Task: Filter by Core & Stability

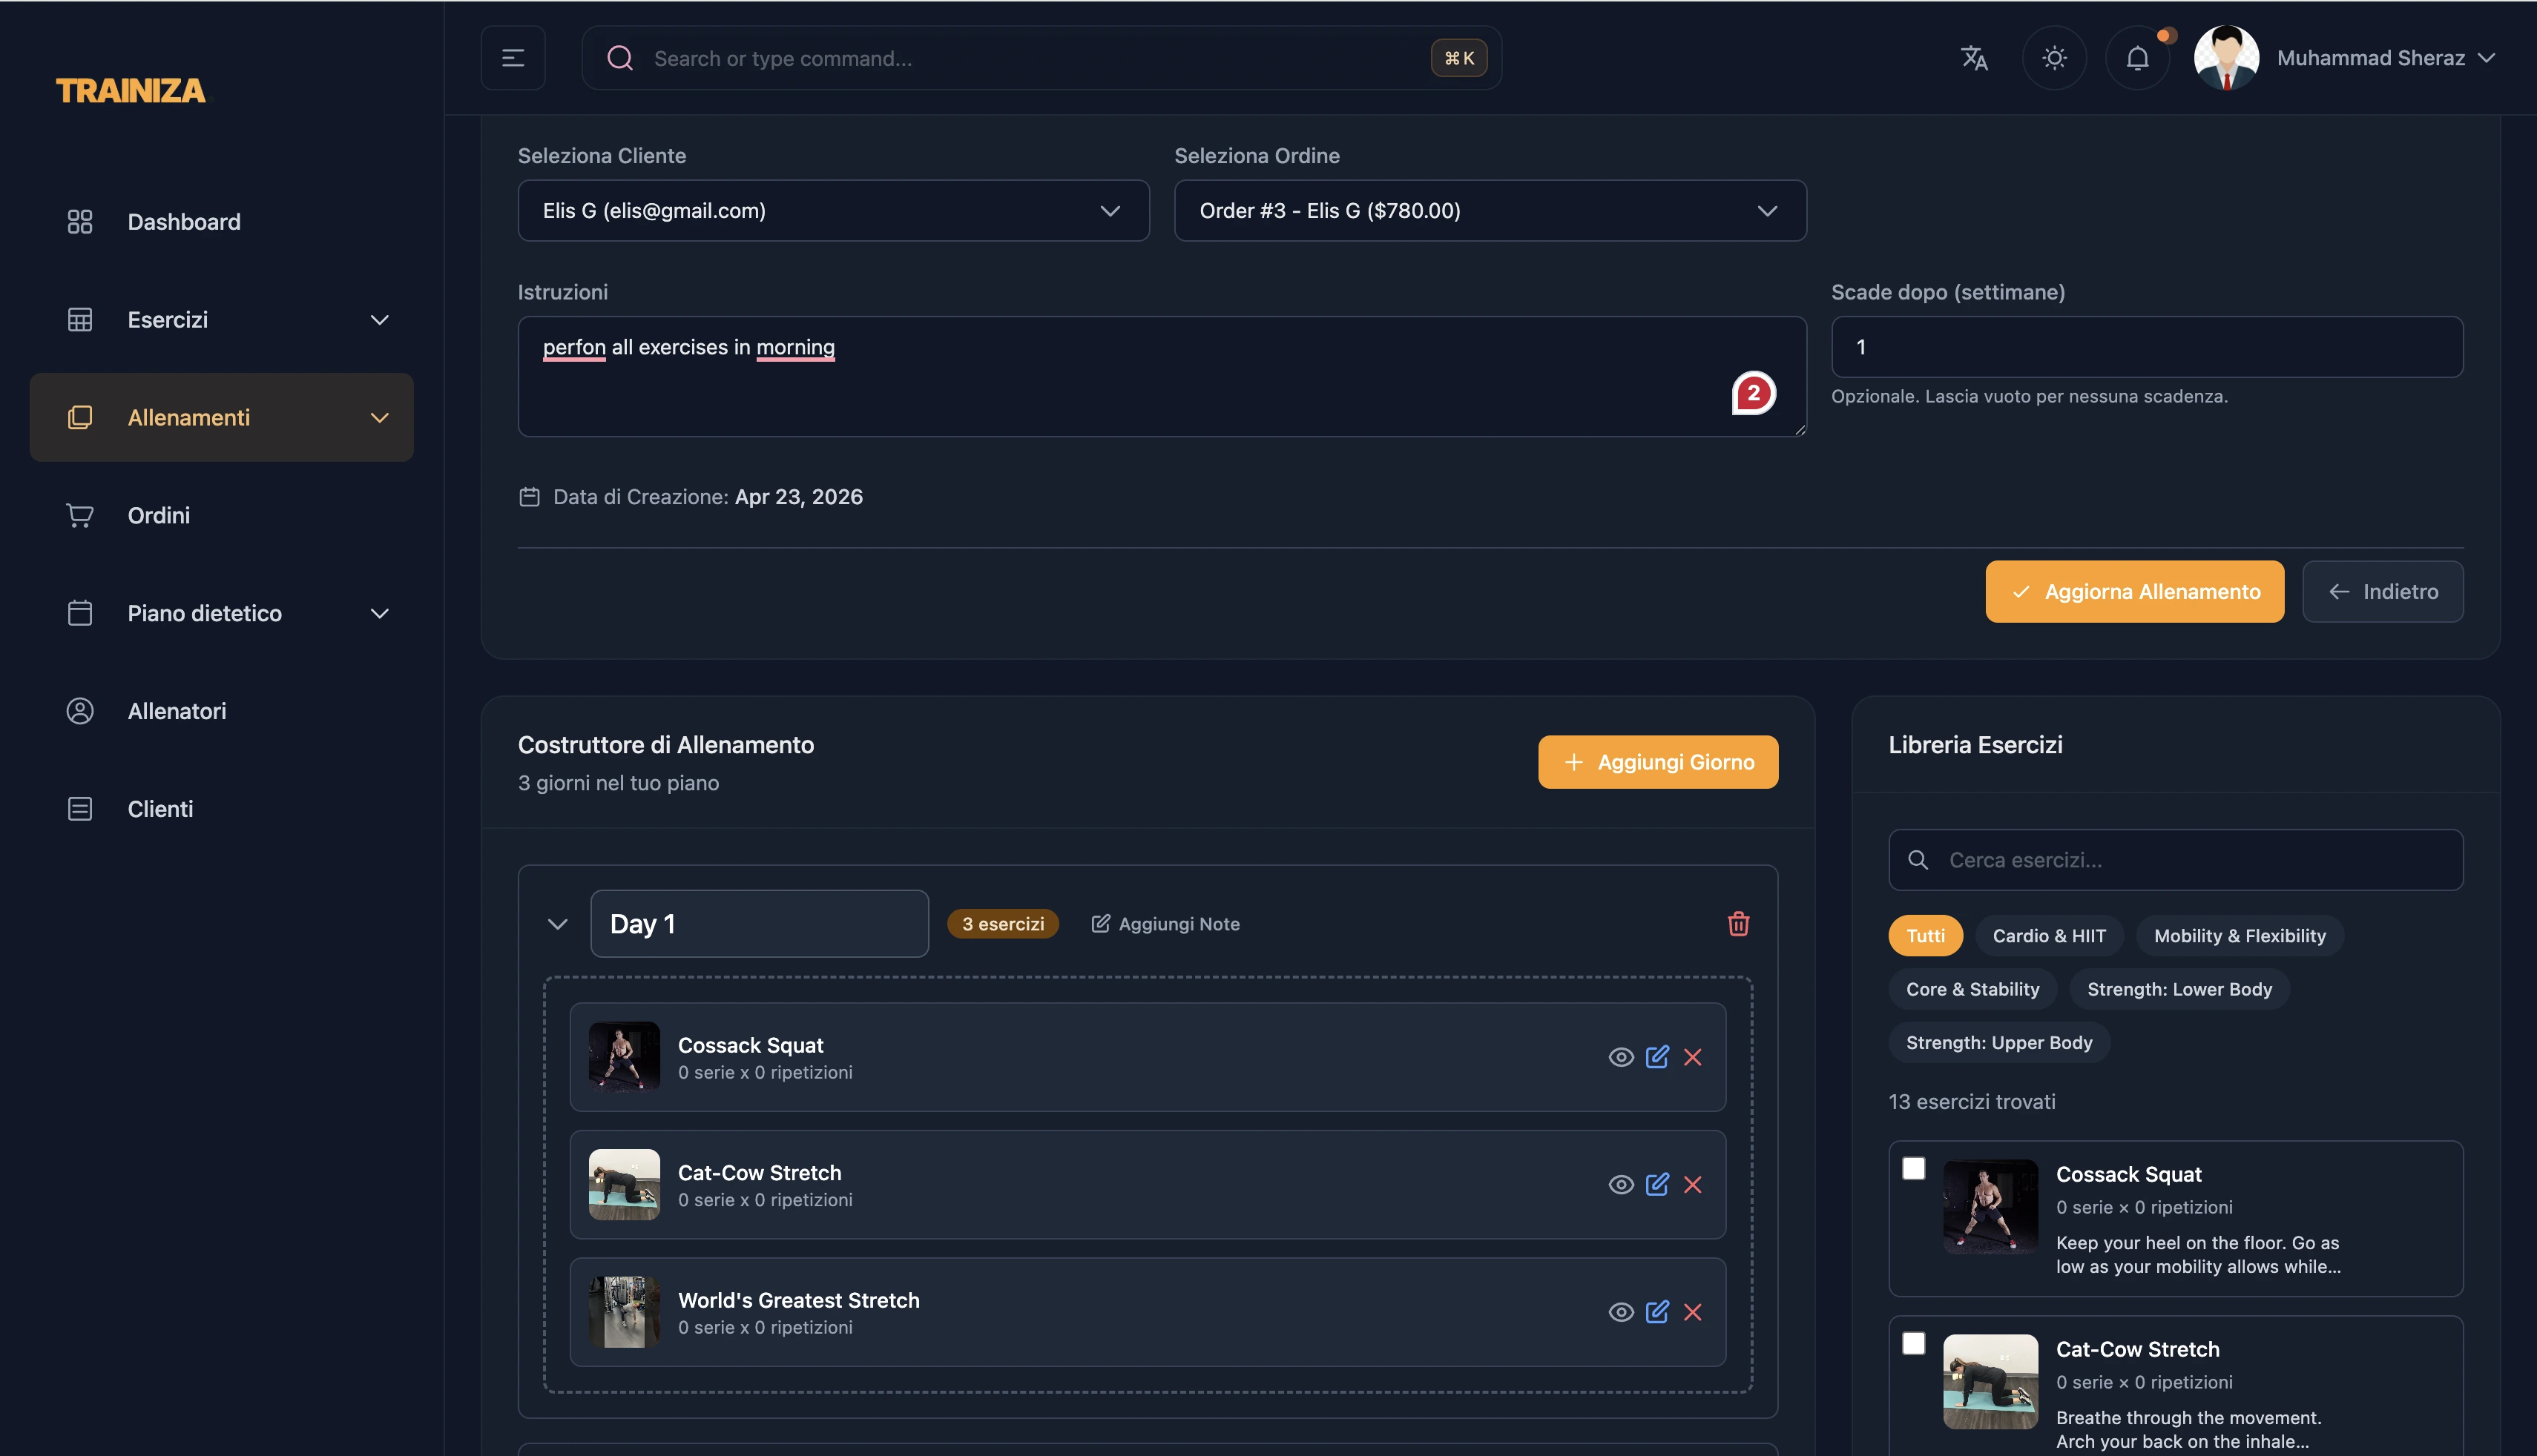Action: (x=1972, y=990)
